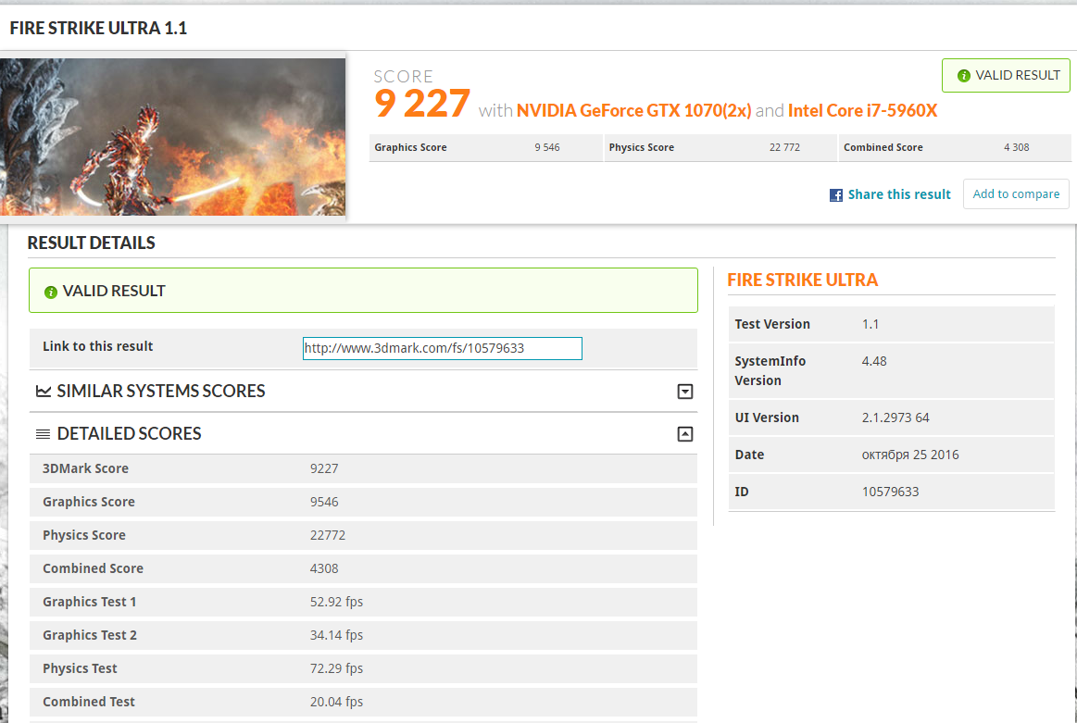Click the Facebook icon beside Share this result
The height and width of the screenshot is (723, 1077).
coord(835,195)
